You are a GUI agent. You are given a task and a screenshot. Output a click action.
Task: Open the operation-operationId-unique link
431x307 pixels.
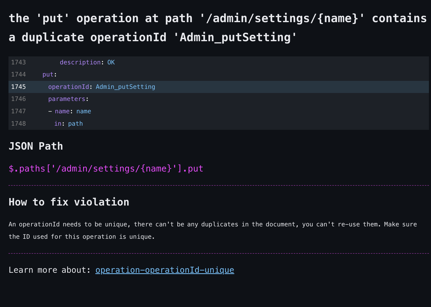tap(165, 270)
